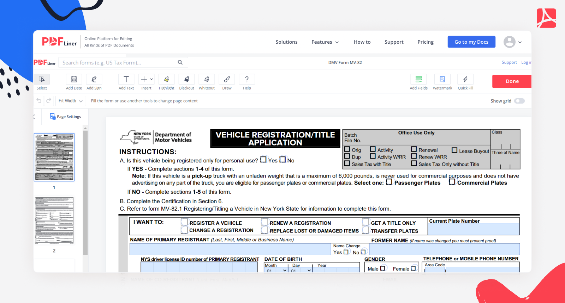Tick the Passenger Plates checkbox

click(389, 182)
